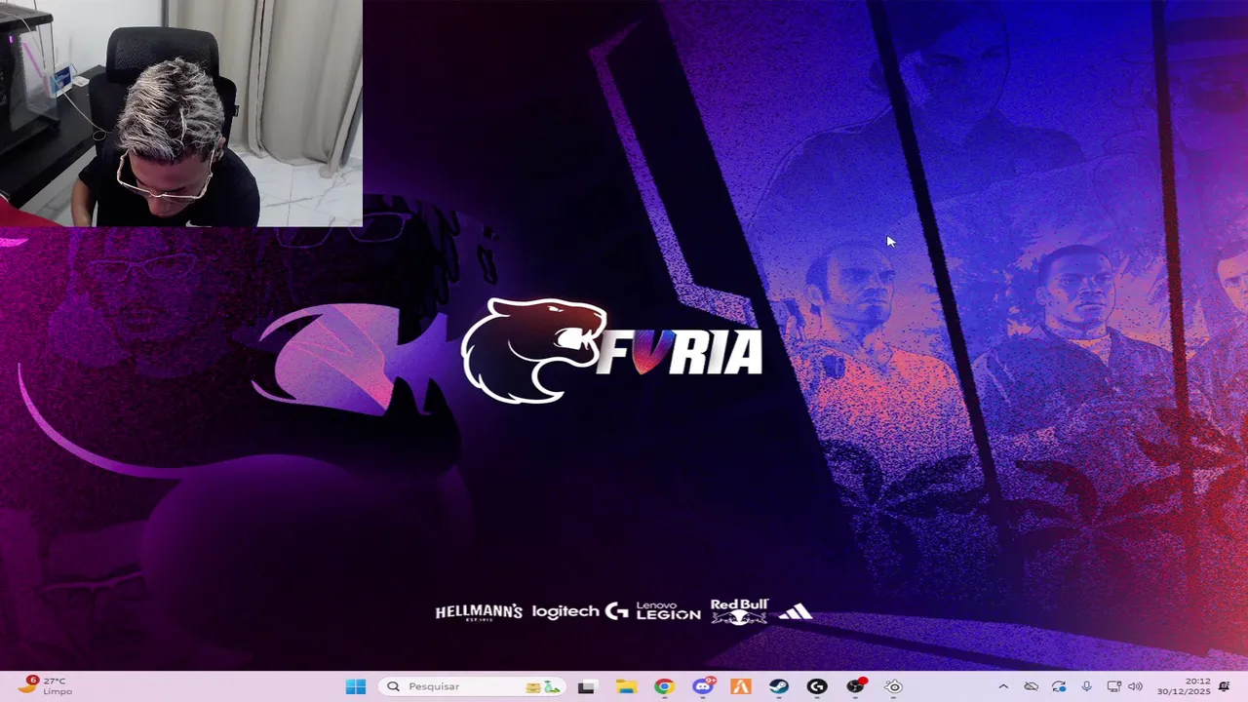Open the weather widget showing 27°C
This screenshot has height=702, width=1248.
click(x=45, y=686)
